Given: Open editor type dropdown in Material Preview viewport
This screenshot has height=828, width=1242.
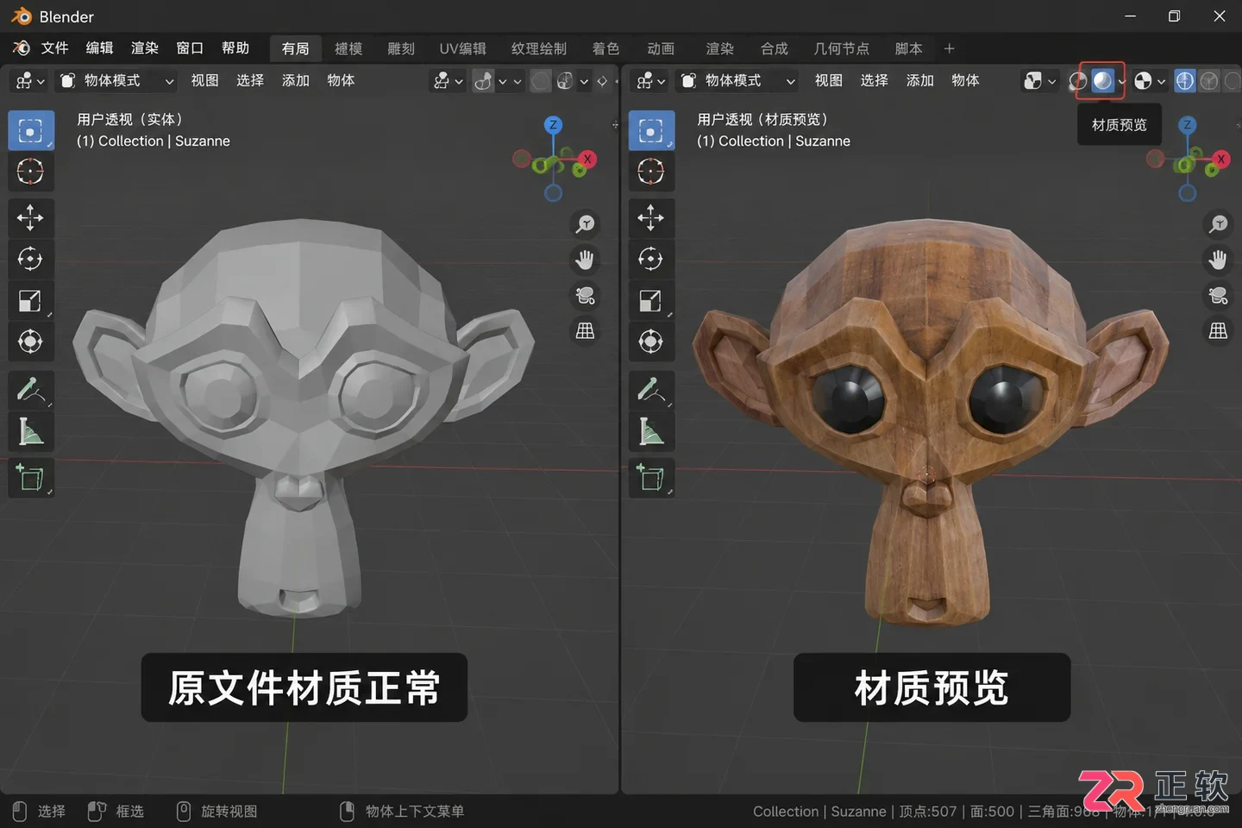Looking at the screenshot, I should point(650,81).
